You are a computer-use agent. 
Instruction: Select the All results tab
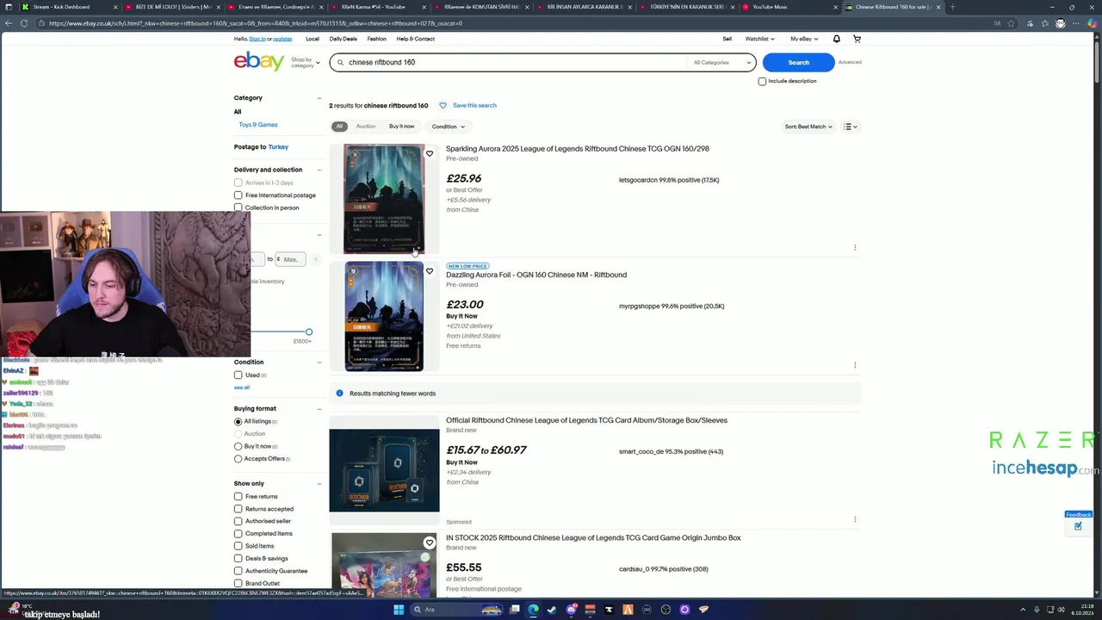tap(339, 127)
